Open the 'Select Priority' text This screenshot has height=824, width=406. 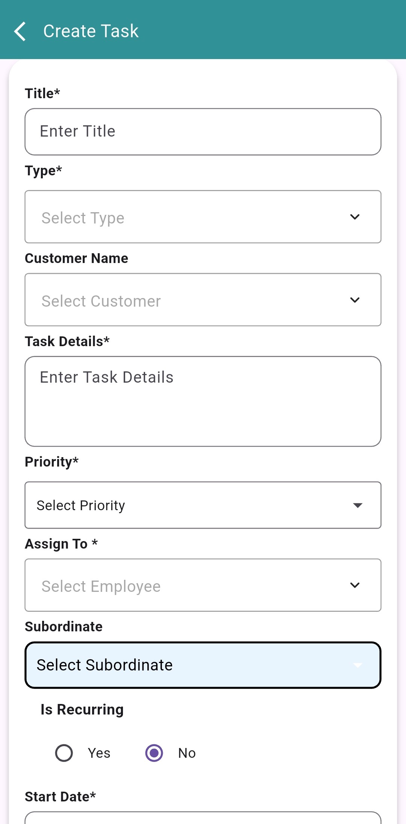click(80, 505)
